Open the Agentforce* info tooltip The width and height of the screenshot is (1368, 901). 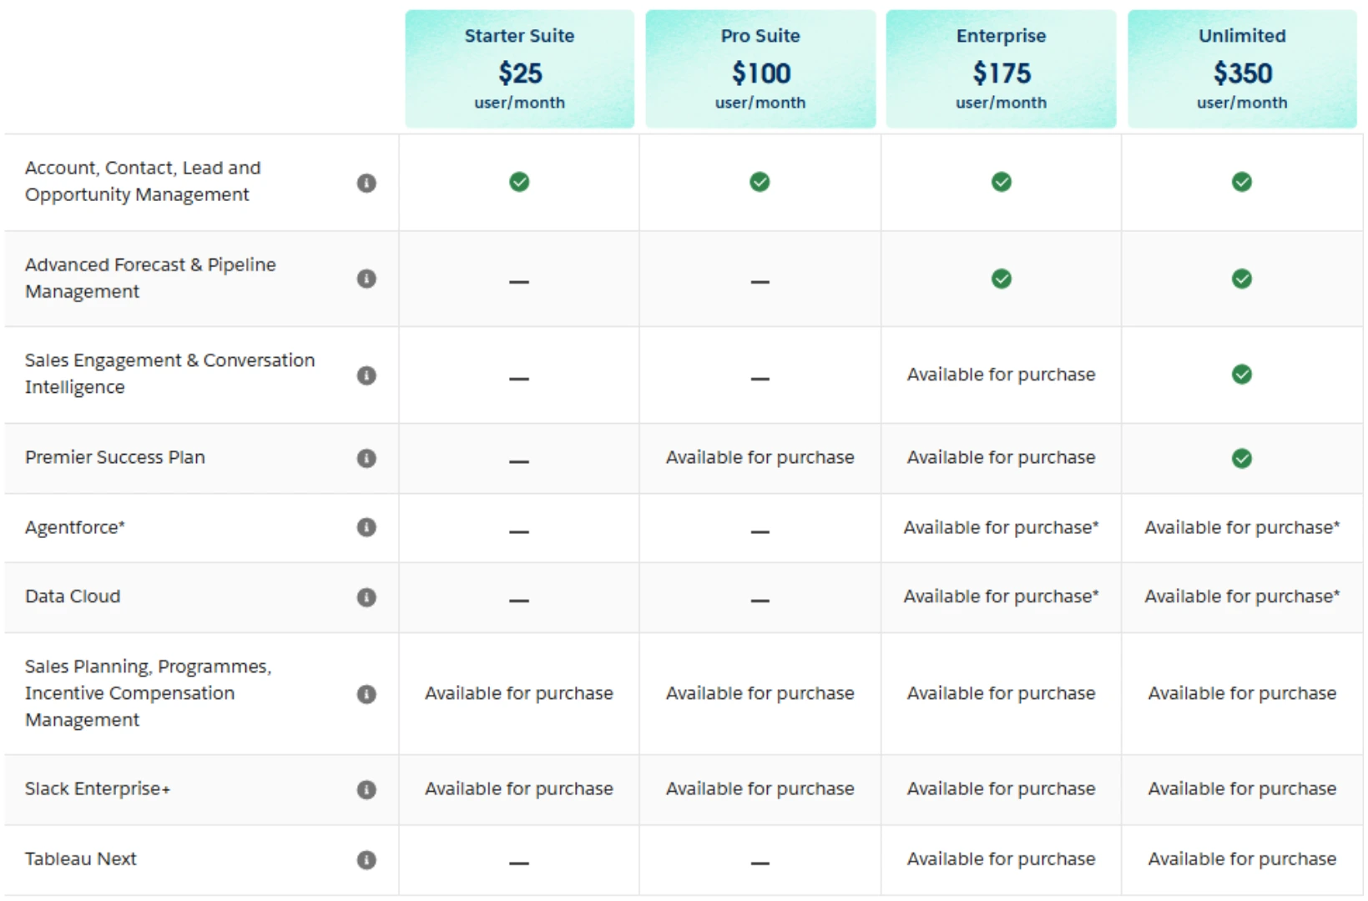(366, 527)
